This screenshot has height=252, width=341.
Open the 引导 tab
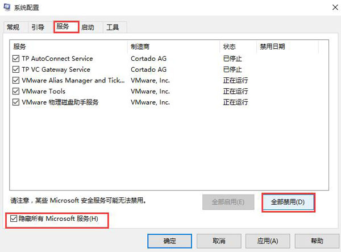point(38,27)
